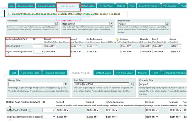Clear the topSashPart filter with X
Image resolution: width=192 pixels, height=123 pixels.
click(x=111, y=24)
